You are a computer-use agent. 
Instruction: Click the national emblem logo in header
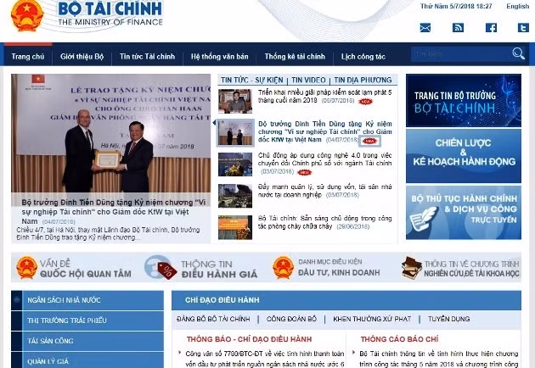27,15
